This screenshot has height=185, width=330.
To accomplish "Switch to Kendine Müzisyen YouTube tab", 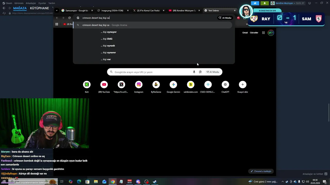I will [x=184, y=11].
